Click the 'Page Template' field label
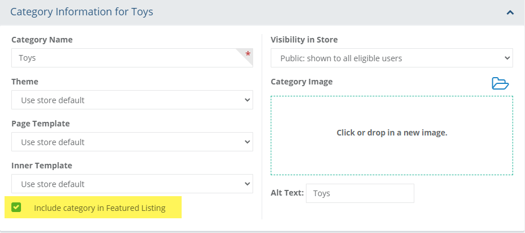Screen dimensions: 525x233 click(x=40, y=124)
